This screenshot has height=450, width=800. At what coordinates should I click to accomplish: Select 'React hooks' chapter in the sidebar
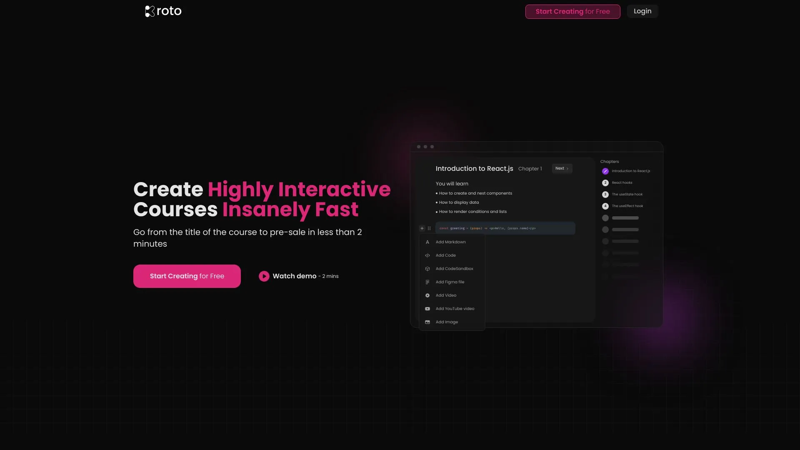pyautogui.click(x=622, y=182)
